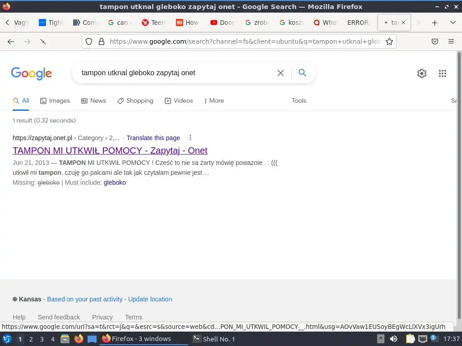This screenshot has height=346, width=462.
Task: Switch to Shell No. 1 task
Action: point(214,339)
